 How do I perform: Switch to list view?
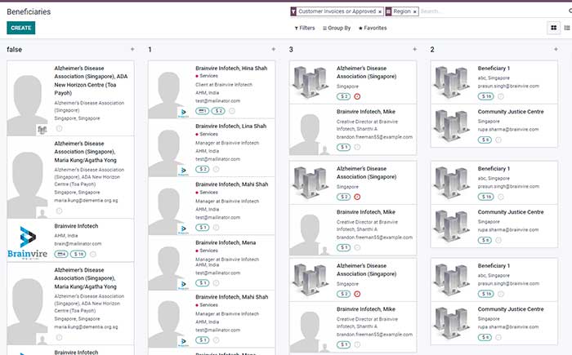(567, 28)
